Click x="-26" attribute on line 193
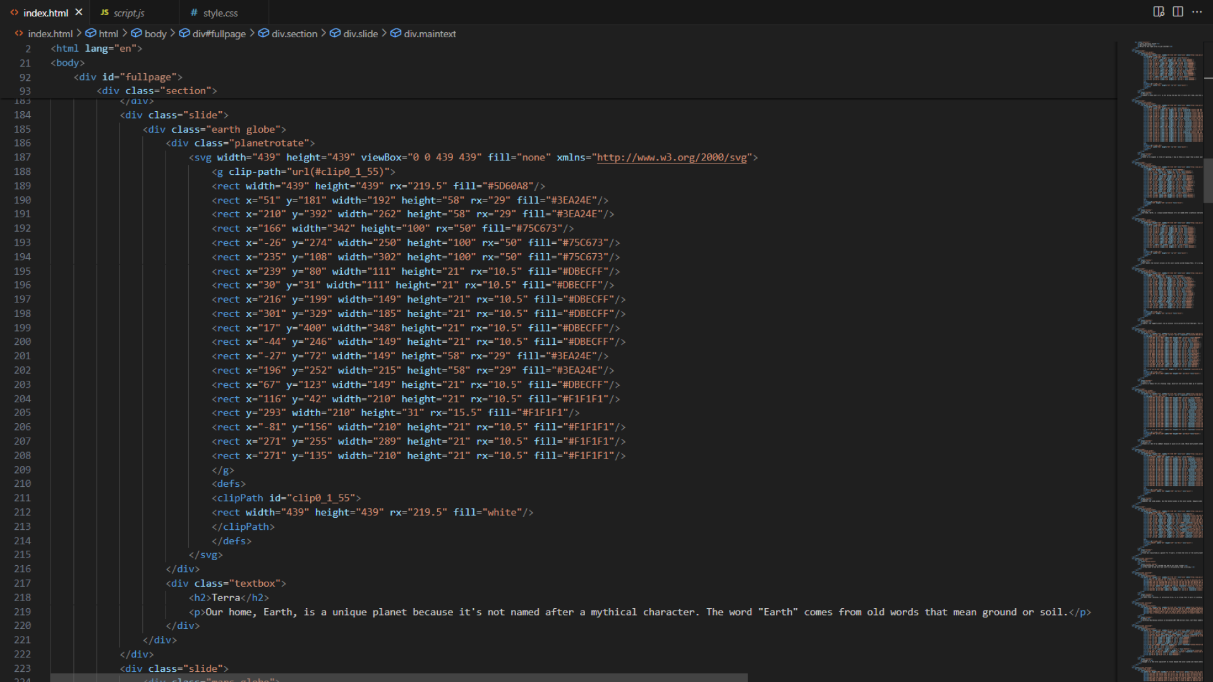The image size is (1213, 682). tap(265, 242)
